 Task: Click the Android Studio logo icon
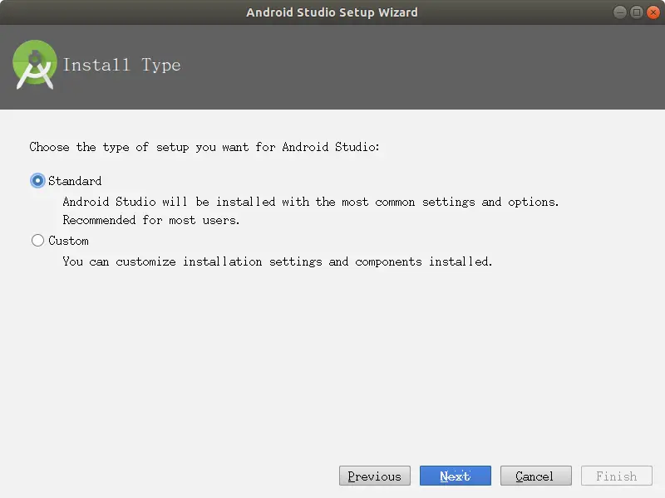[x=35, y=65]
